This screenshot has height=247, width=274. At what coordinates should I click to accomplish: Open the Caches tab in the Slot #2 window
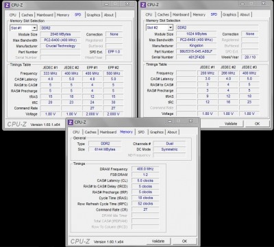(x=163, y=14)
